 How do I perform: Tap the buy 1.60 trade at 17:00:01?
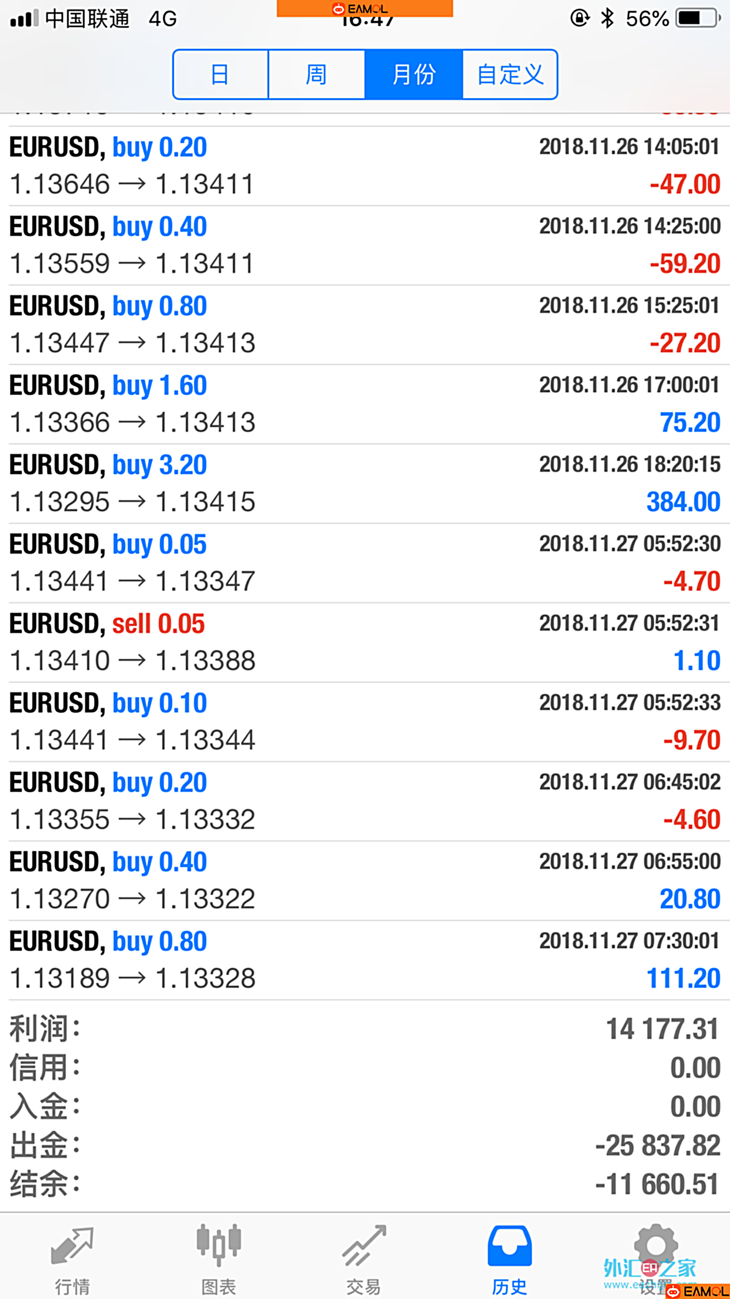(x=364, y=404)
